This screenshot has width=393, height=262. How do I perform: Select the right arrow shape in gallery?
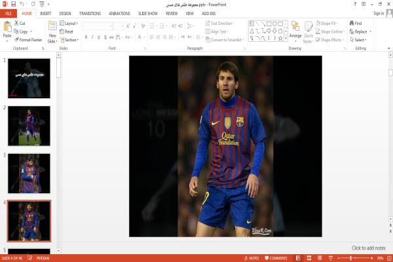coord(269,31)
